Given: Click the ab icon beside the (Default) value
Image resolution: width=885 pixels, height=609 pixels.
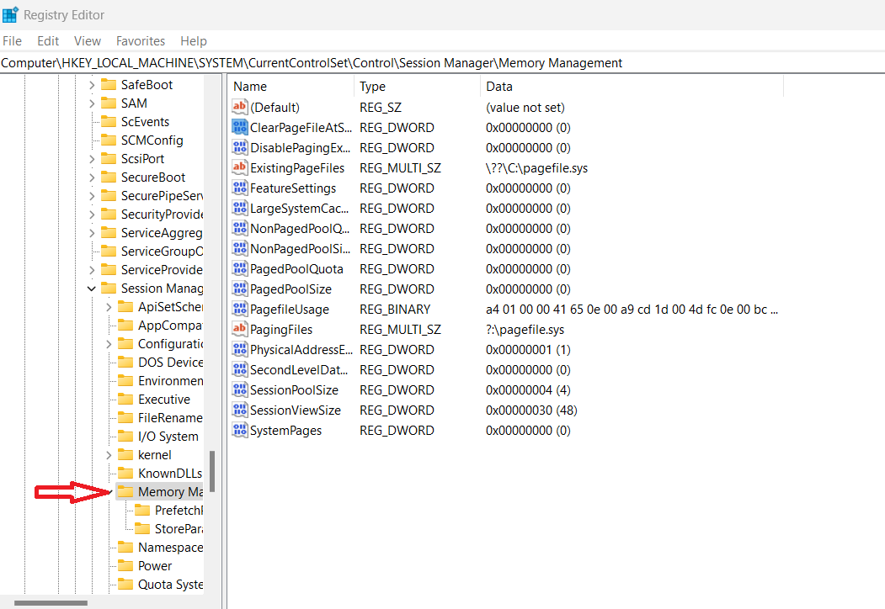Looking at the screenshot, I should click(x=240, y=108).
